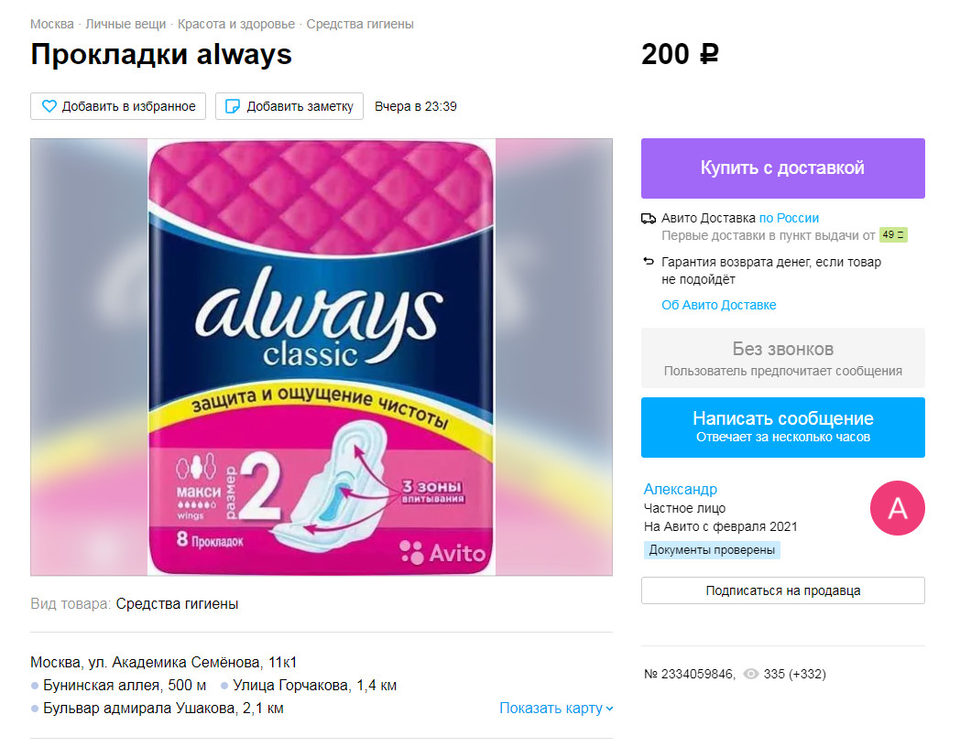
Task: Click the note icon beside Добавить заметку
Action: click(233, 106)
